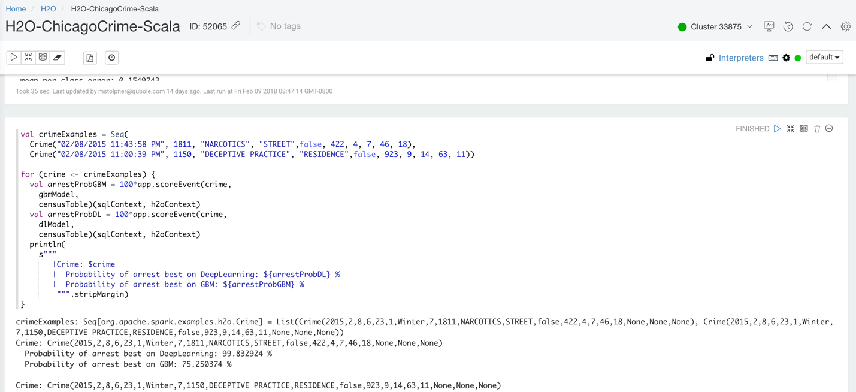The height and width of the screenshot is (392, 856).
Task: Toggle the notebook lock padlock
Action: click(x=710, y=57)
